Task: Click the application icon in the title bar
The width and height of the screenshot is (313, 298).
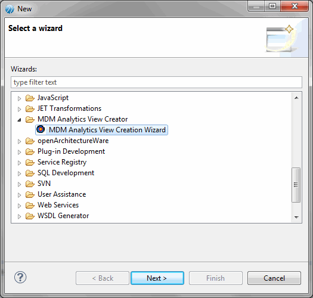Action: pos(10,9)
